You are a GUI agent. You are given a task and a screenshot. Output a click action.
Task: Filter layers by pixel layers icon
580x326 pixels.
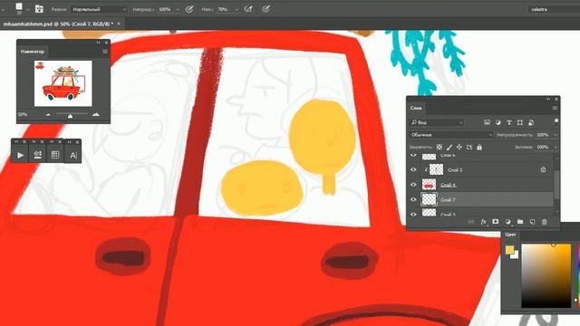487,123
